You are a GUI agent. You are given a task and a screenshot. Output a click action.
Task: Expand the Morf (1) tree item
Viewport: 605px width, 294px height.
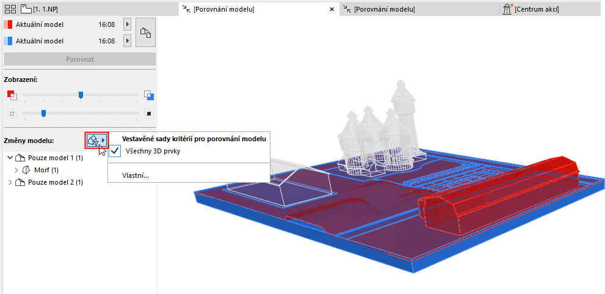(x=16, y=170)
